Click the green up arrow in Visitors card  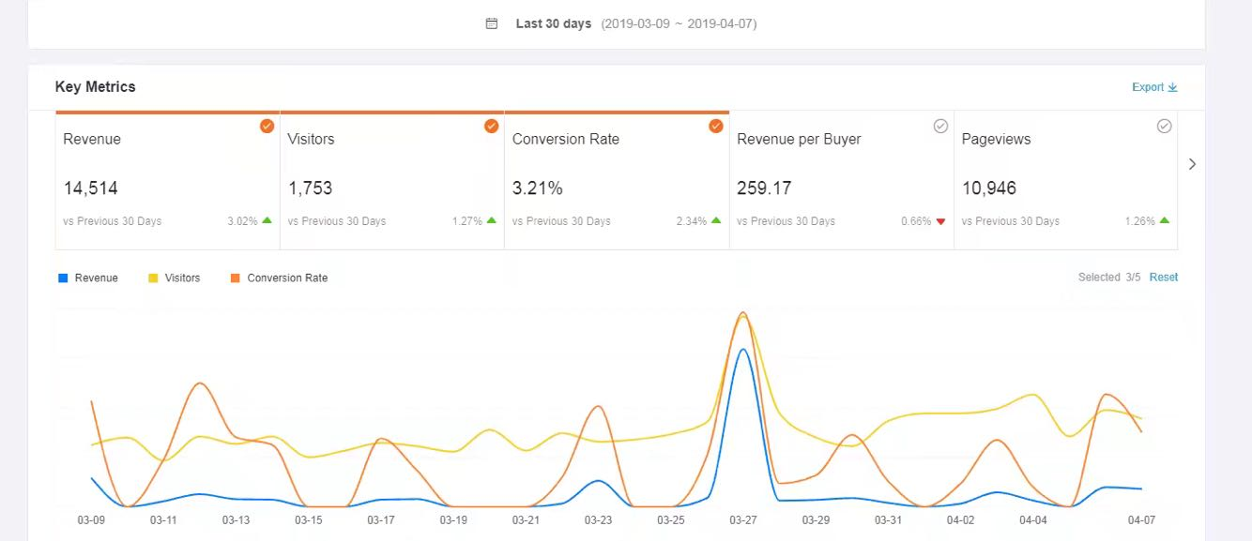pos(492,220)
